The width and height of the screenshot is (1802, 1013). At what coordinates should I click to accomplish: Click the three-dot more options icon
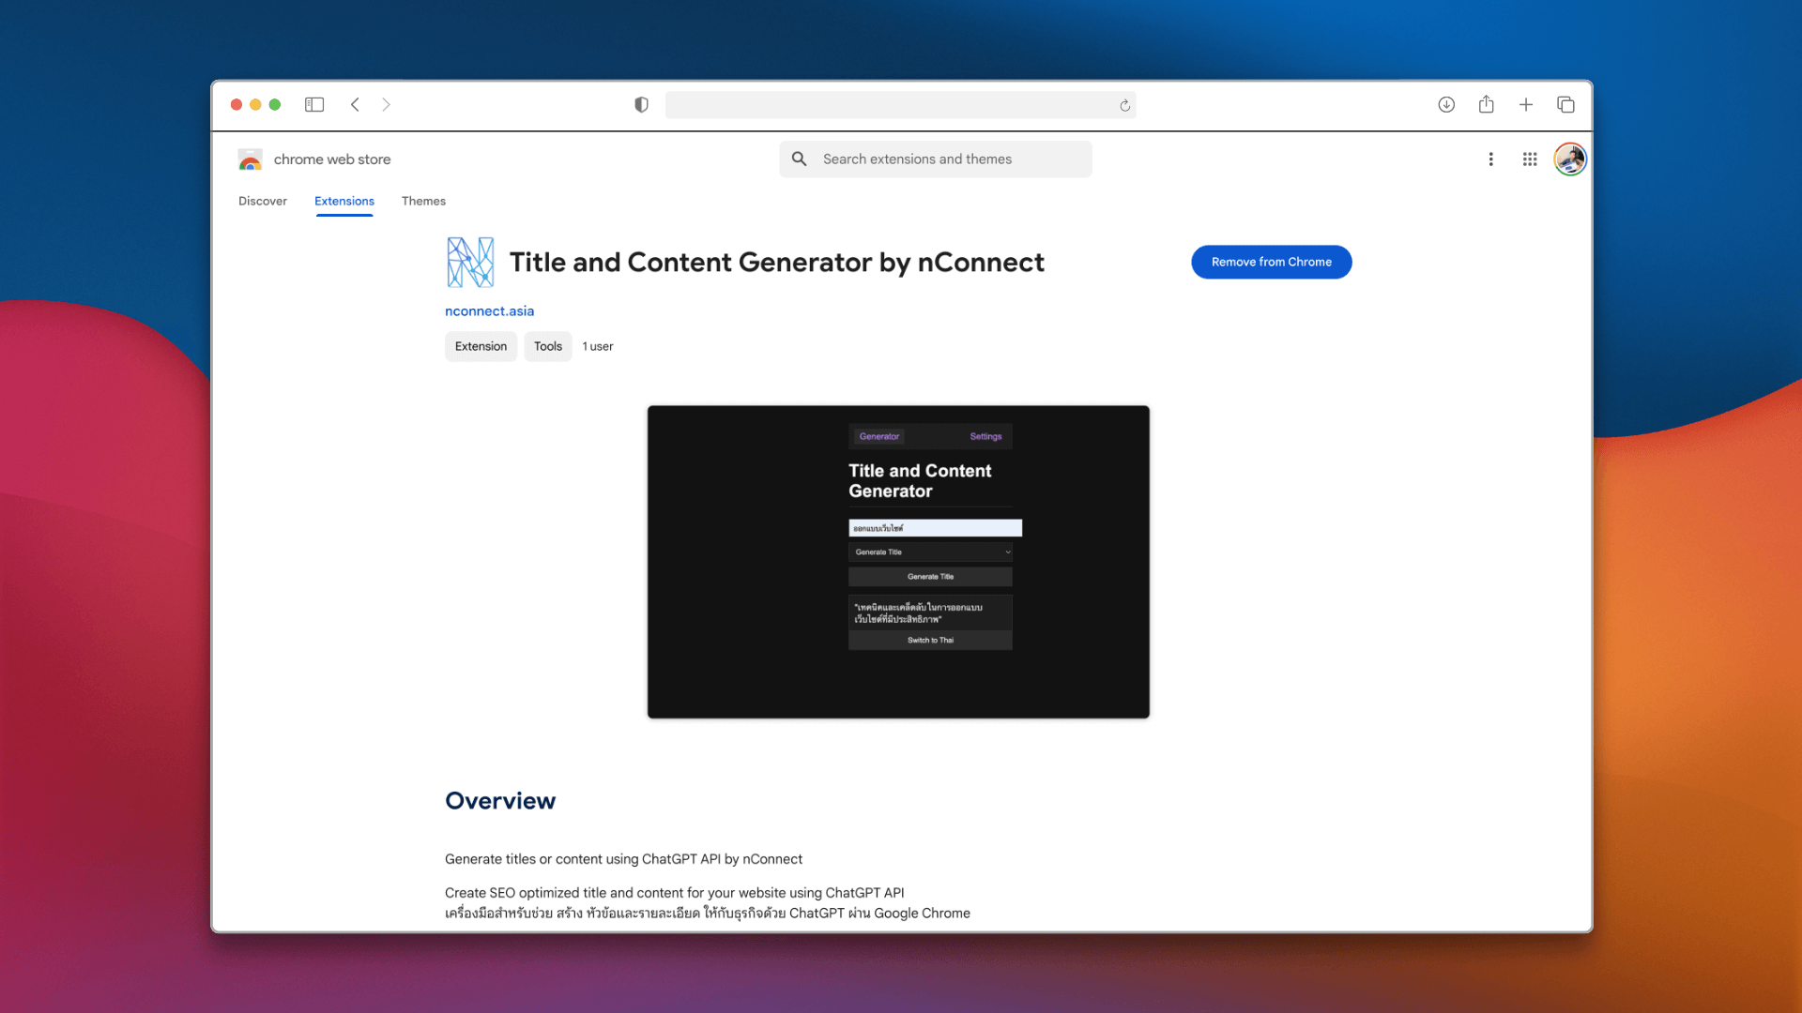tap(1491, 159)
